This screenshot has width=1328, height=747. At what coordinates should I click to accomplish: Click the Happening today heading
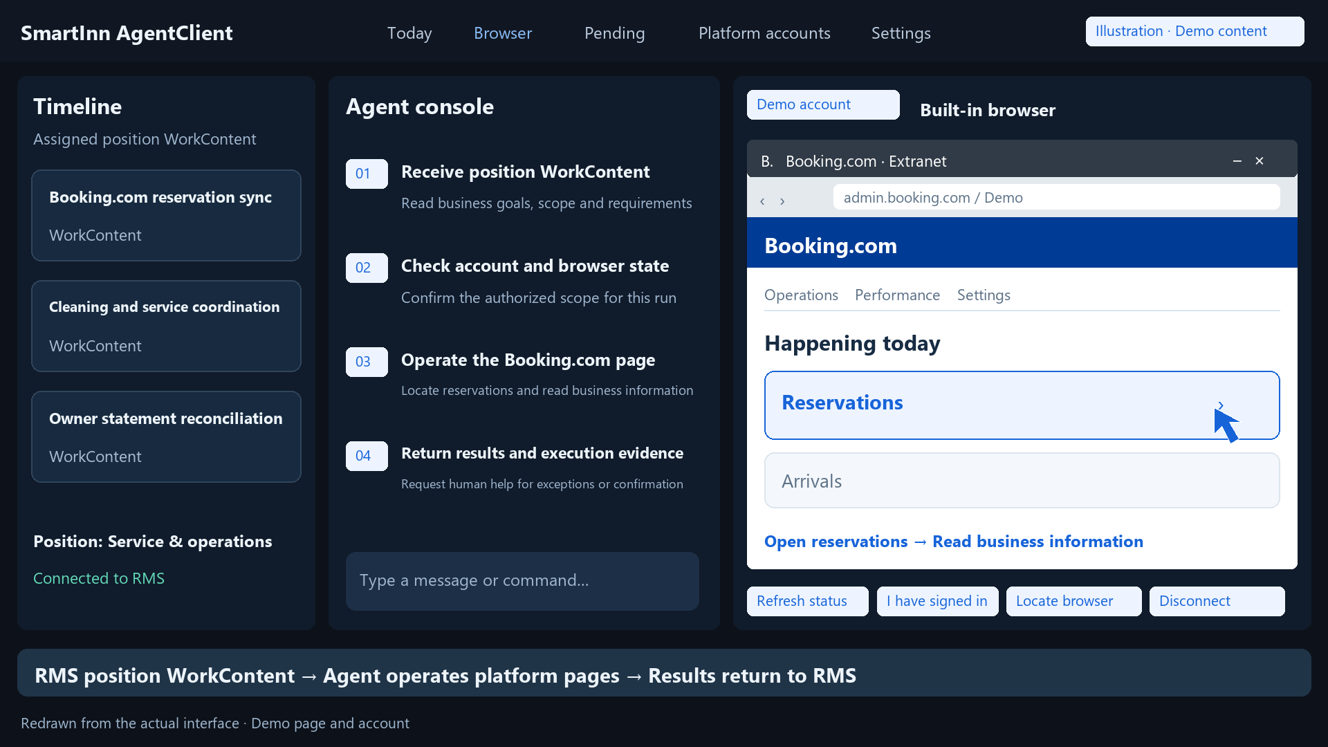(x=852, y=344)
